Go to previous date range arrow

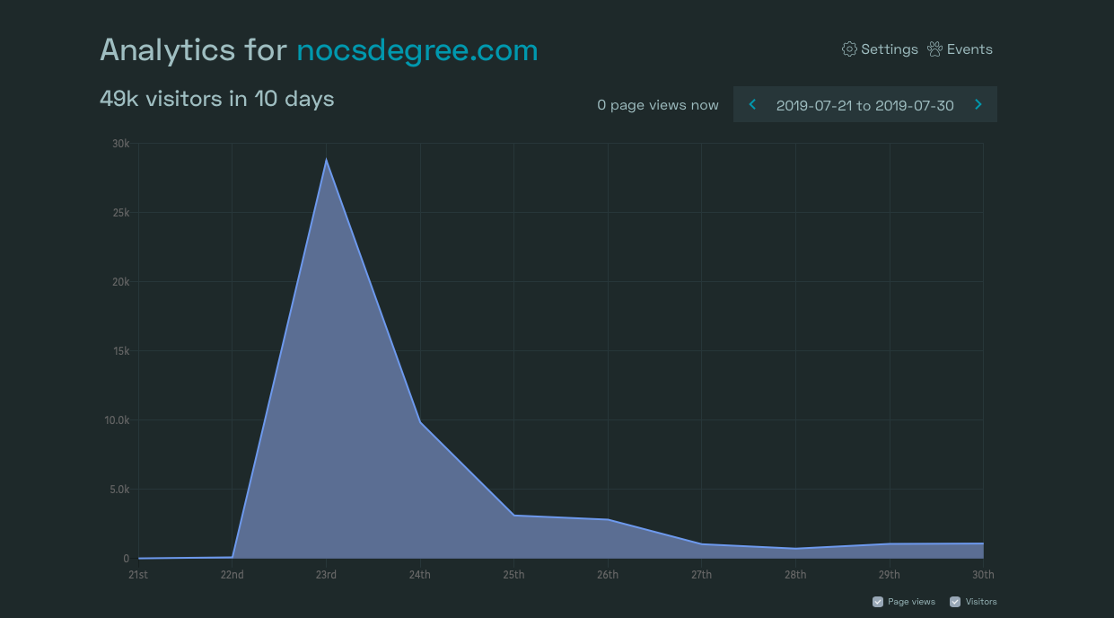tap(752, 105)
